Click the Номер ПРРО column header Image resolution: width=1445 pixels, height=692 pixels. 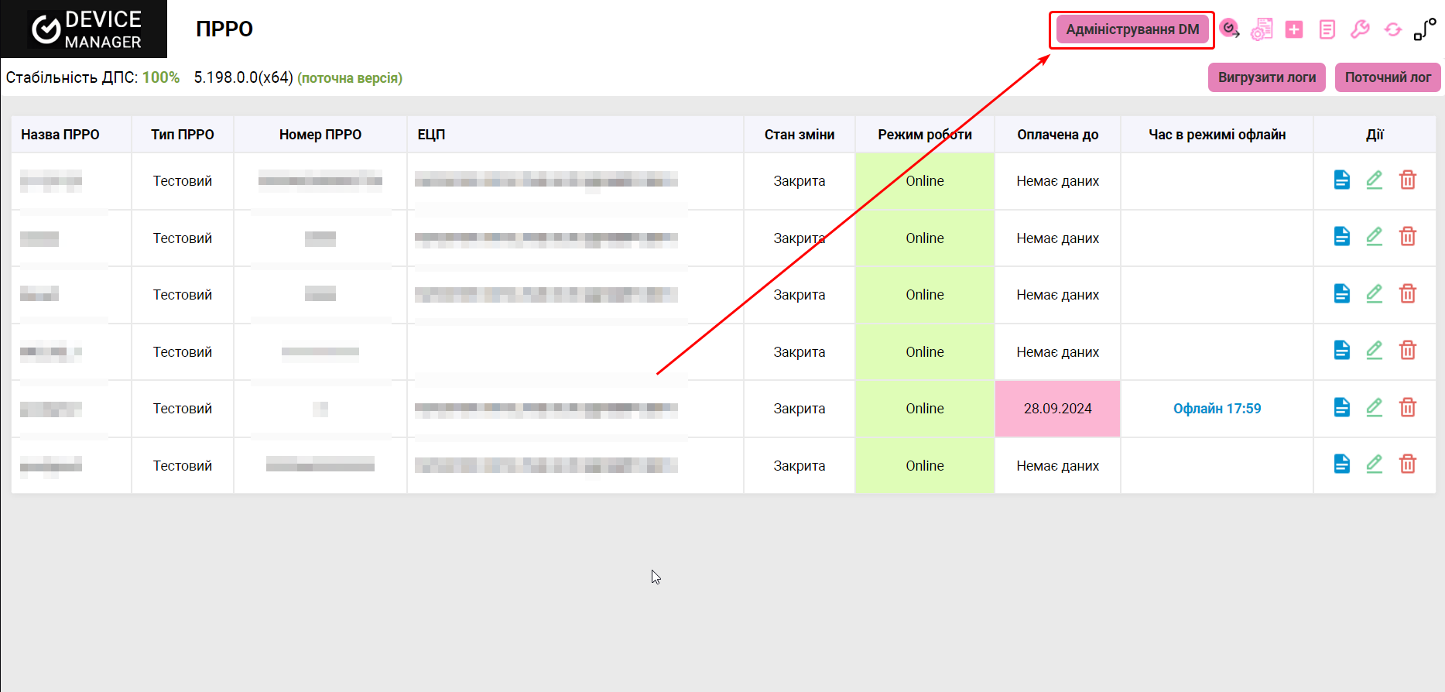(x=320, y=135)
